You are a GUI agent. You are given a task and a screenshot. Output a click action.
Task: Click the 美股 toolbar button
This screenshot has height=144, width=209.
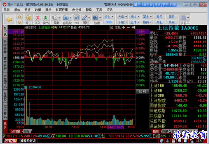pos(172,22)
